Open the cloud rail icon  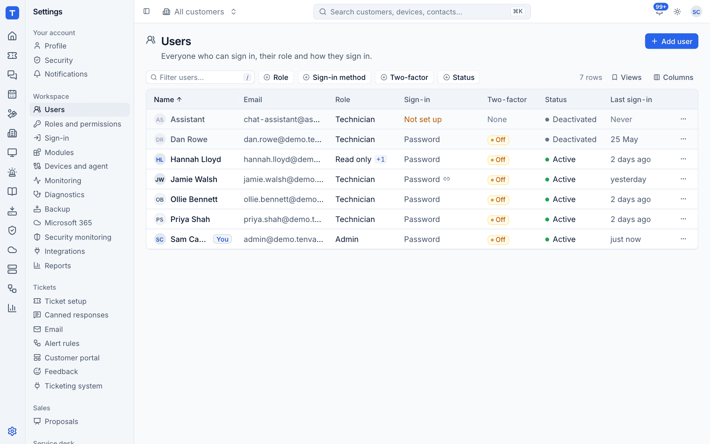coord(12,250)
